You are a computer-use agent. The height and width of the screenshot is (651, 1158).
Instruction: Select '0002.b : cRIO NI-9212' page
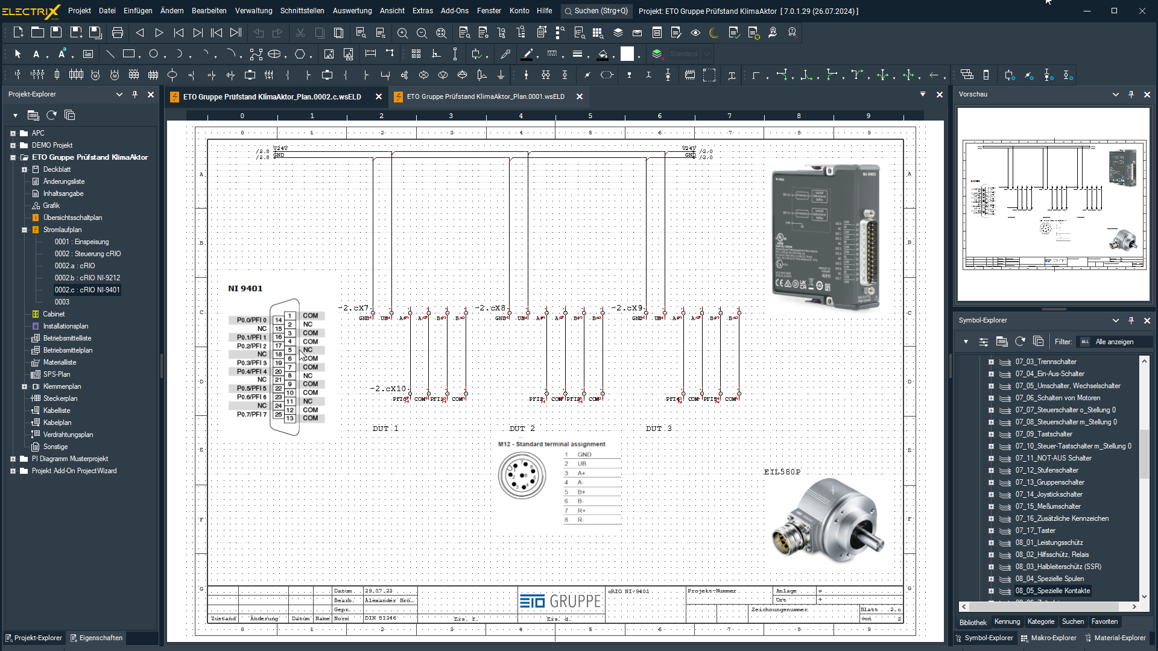click(x=87, y=278)
